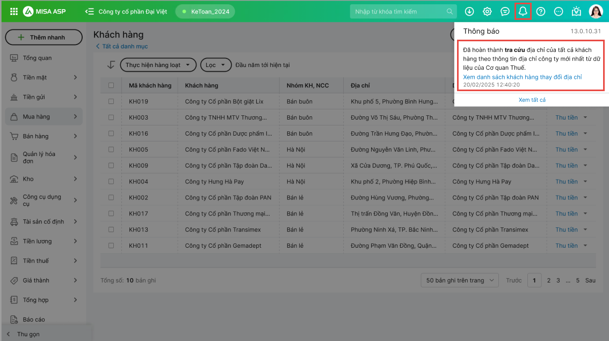Open the 50 bản ghi trên trang dropdown

pos(460,280)
